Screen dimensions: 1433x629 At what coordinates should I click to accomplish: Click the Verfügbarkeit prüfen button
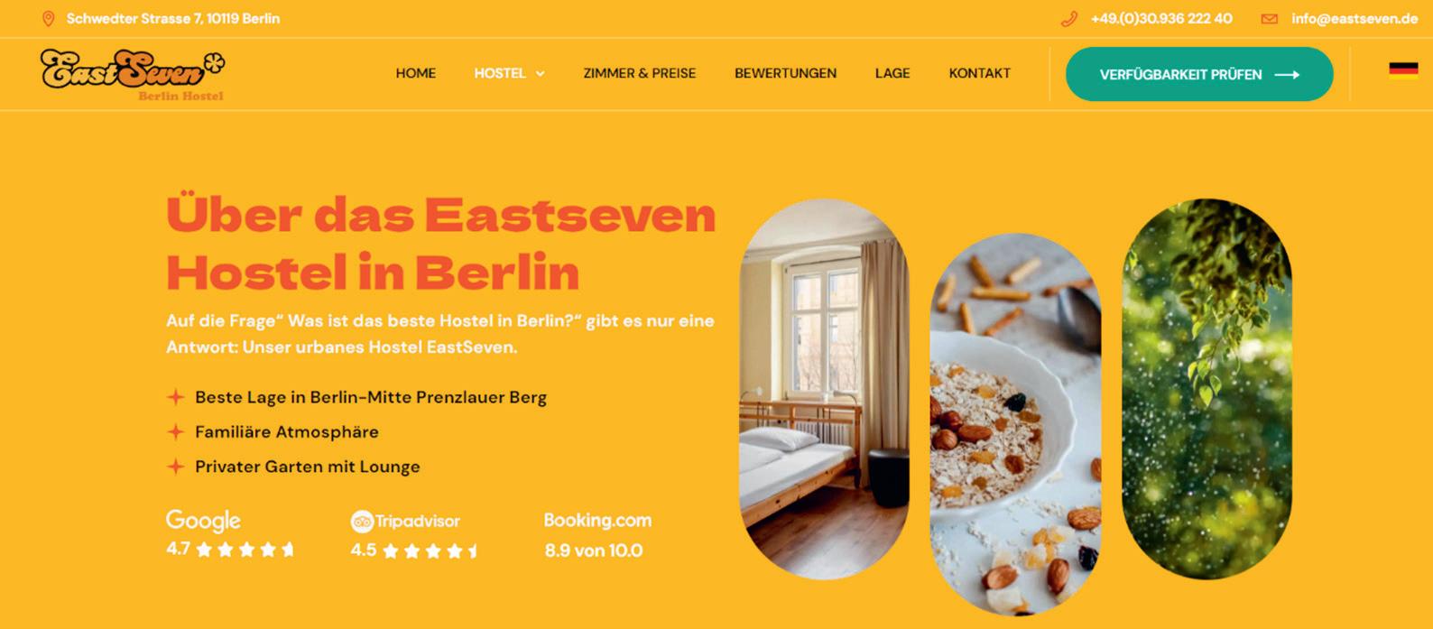(1199, 74)
